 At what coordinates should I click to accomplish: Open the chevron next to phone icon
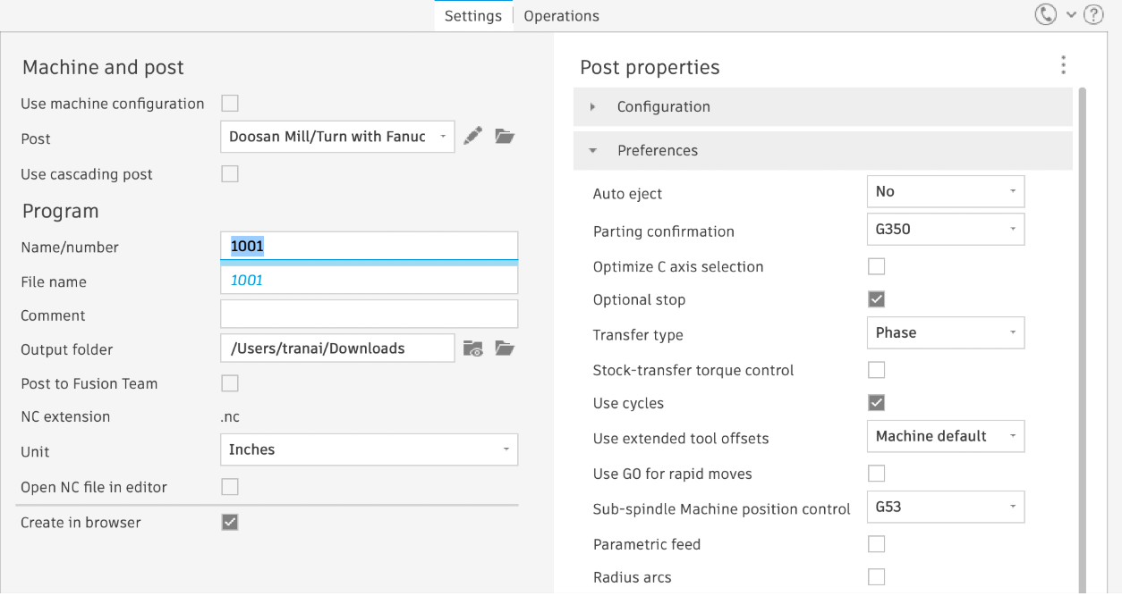coord(1071,15)
